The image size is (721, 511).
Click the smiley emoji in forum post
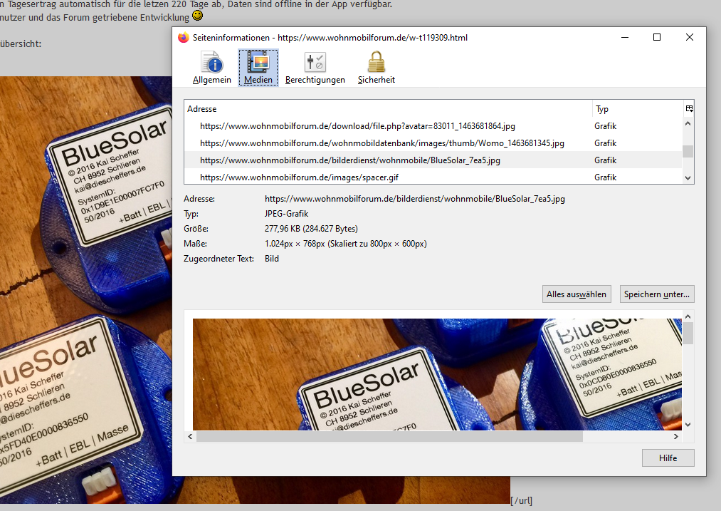197,16
